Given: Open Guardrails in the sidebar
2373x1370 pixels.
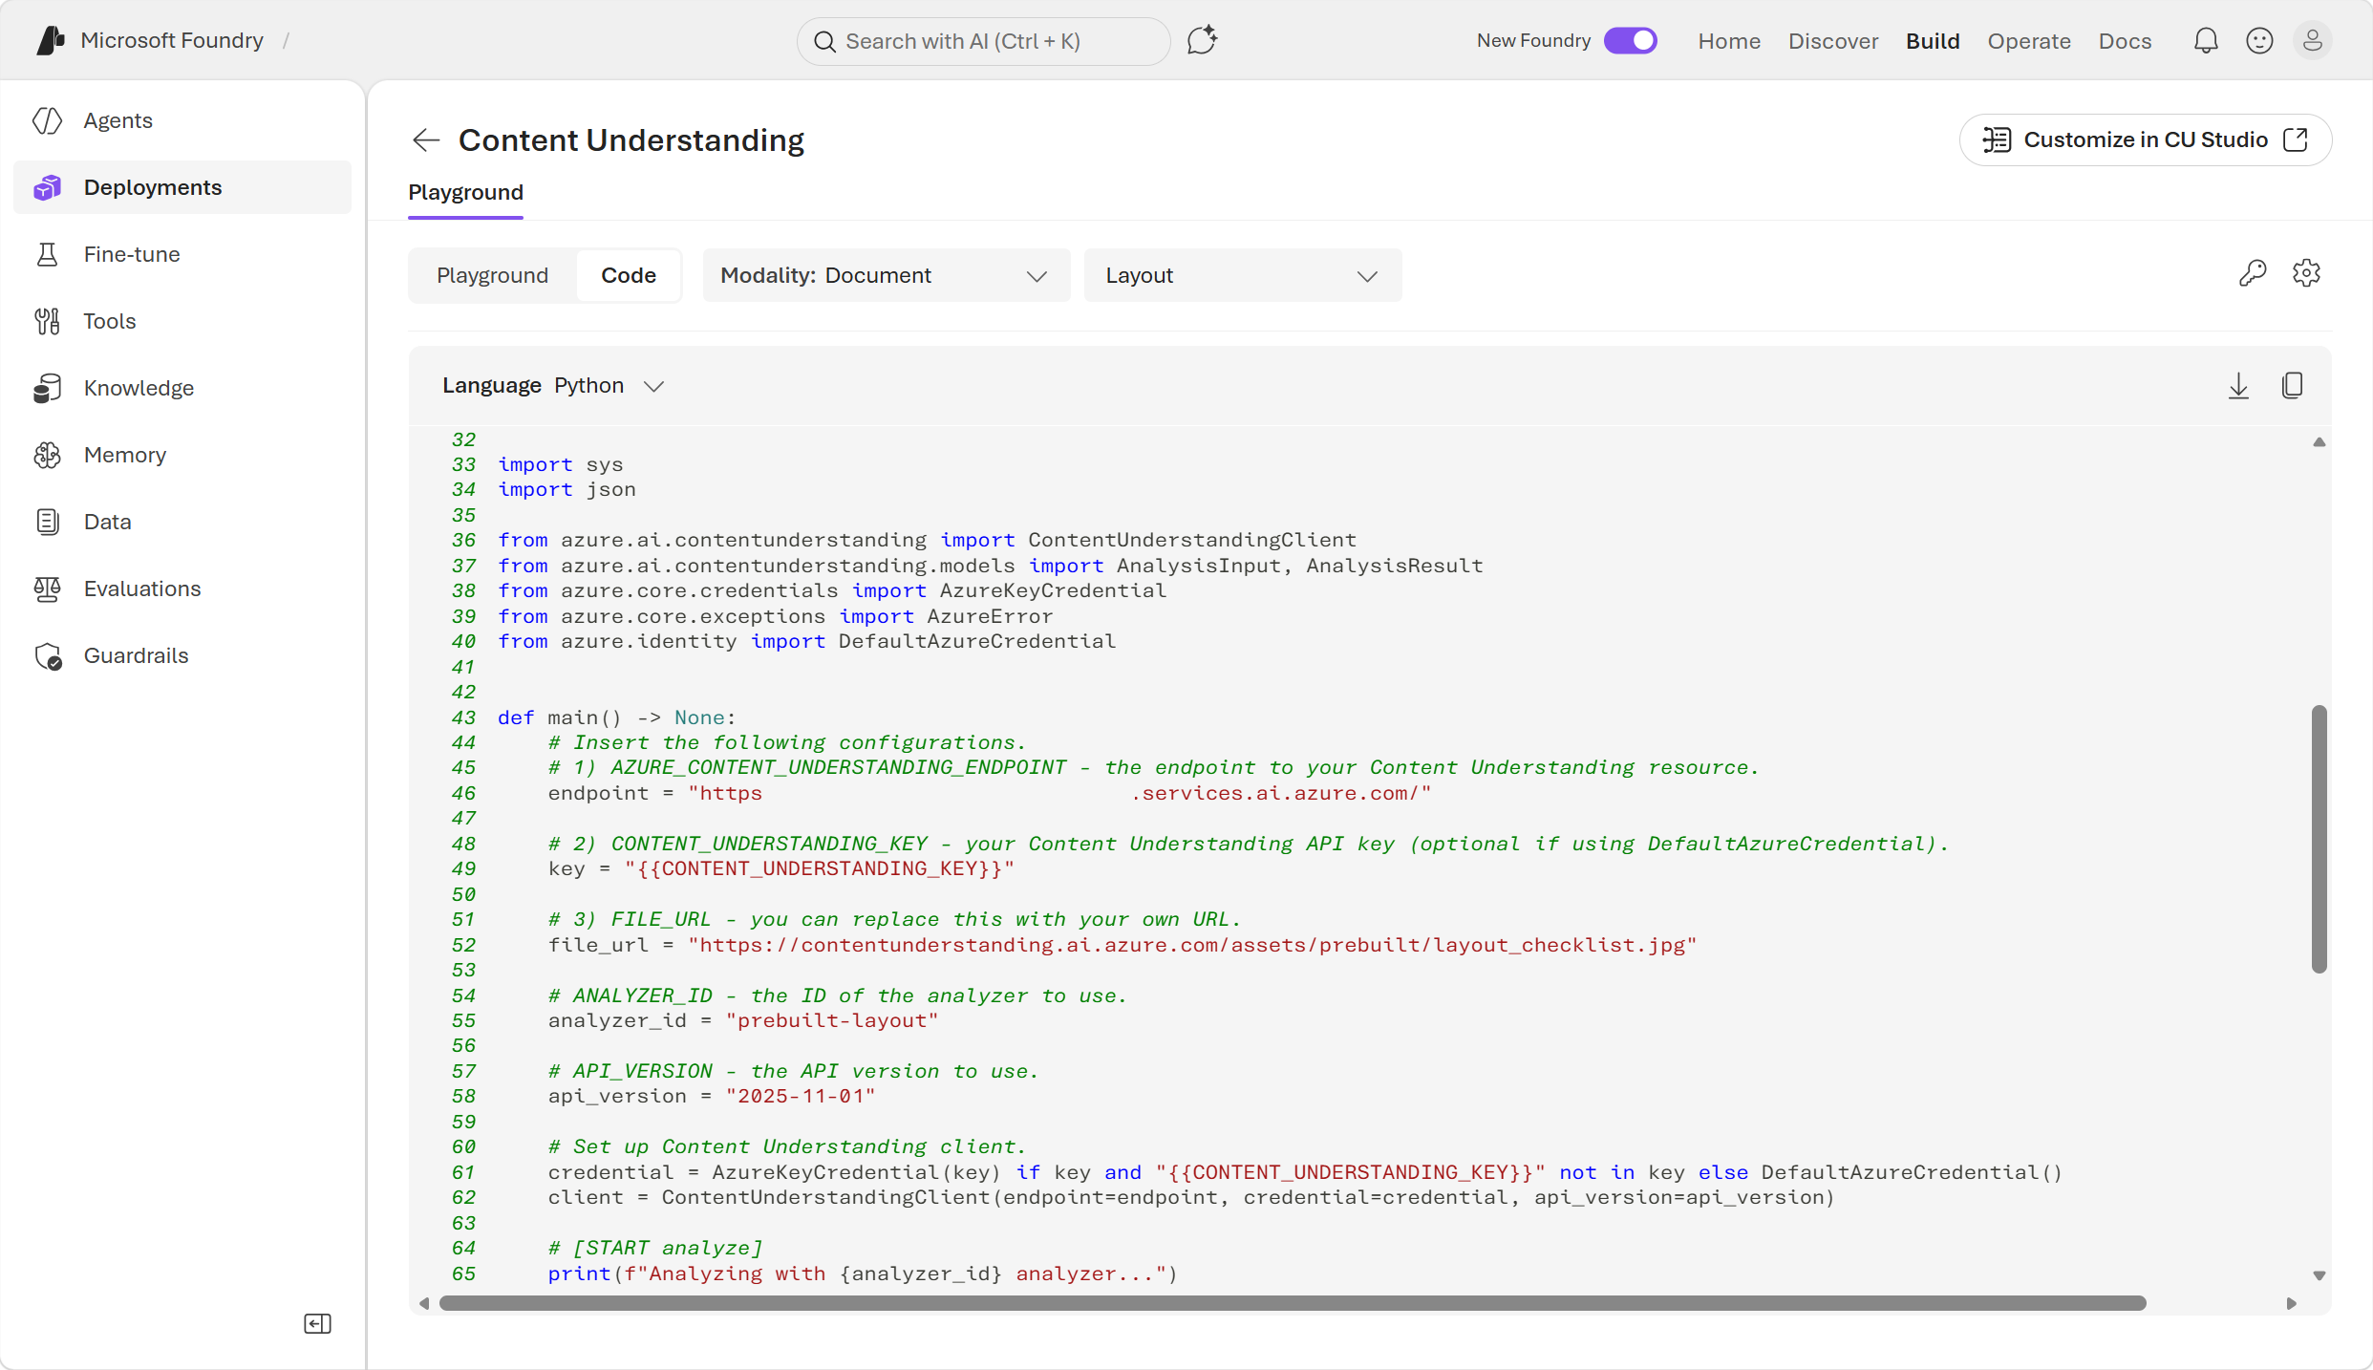Looking at the screenshot, I should coord(182,655).
